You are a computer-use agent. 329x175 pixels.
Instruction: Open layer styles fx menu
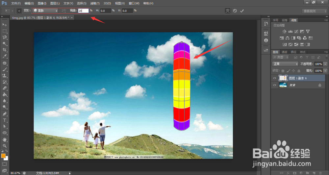click(288, 173)
